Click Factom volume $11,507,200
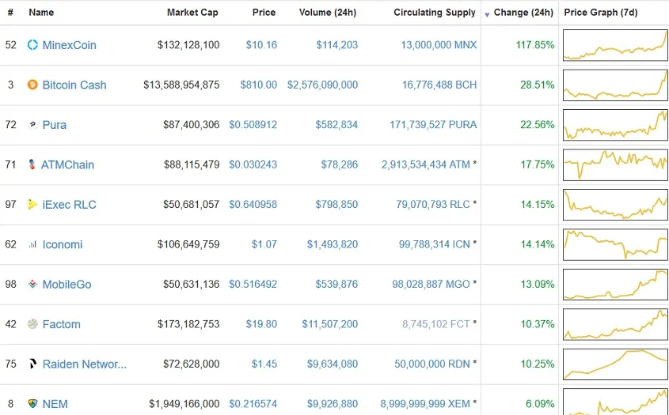 pos(330,324)
